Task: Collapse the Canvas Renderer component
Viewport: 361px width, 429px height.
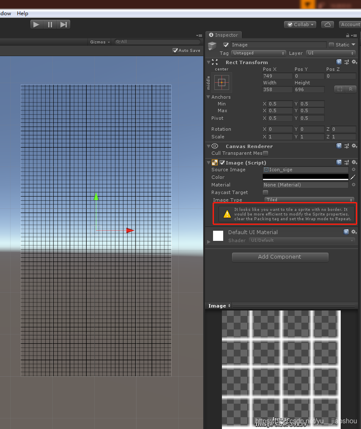Action: pyautogui.click(x=208, y=146)
